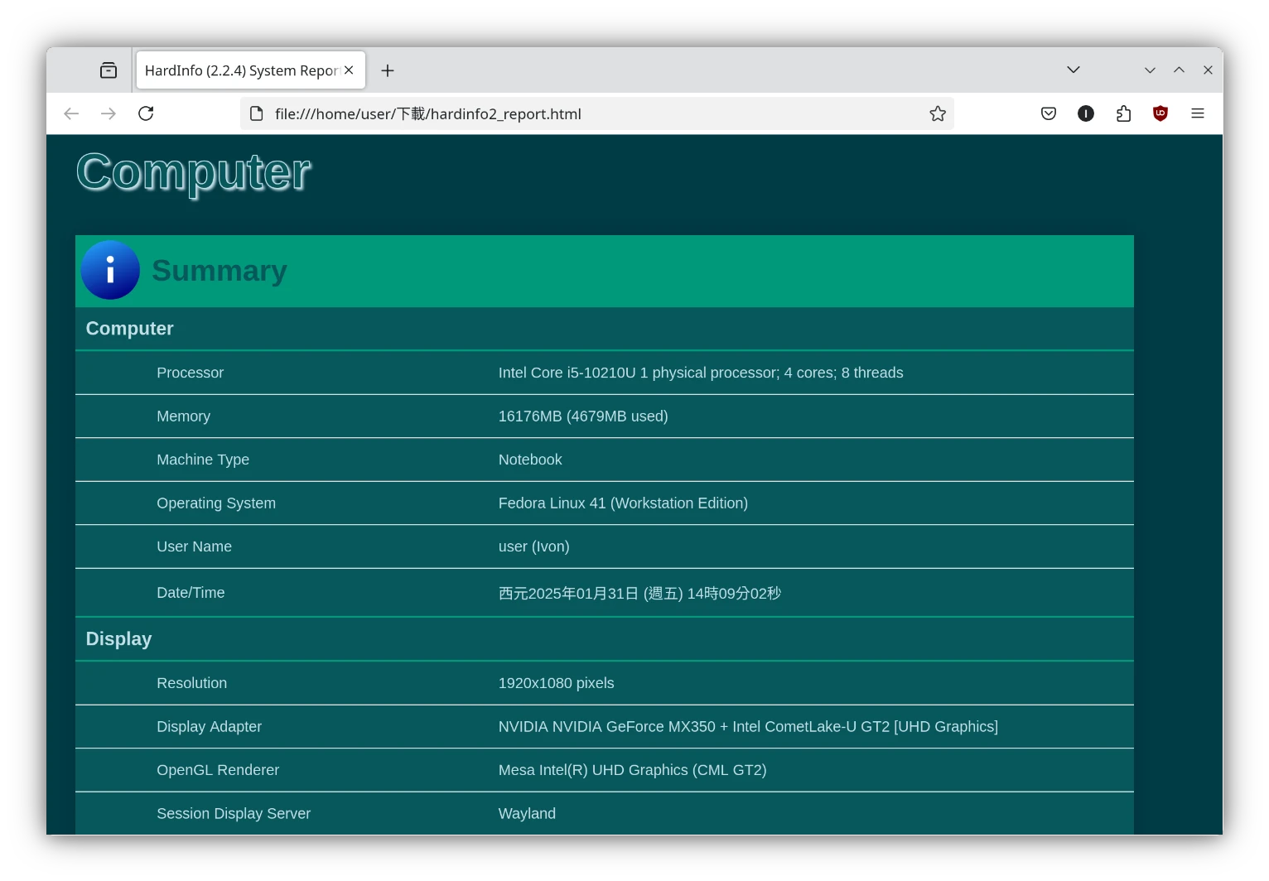1269x881 pixels.
Task: Select the HardInfo System Report tab
Action: click(x=240, y=70)
